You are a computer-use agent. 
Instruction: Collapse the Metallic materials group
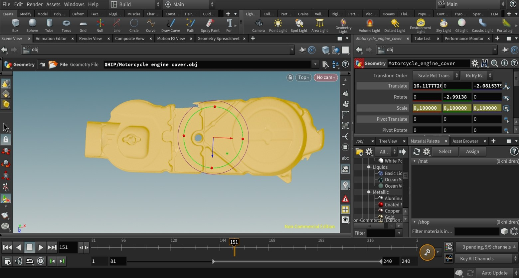[369, 192]
